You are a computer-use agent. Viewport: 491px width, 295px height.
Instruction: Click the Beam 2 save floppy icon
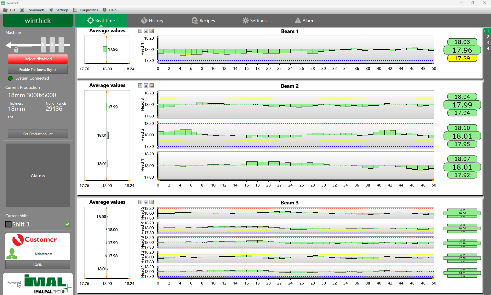146,85
